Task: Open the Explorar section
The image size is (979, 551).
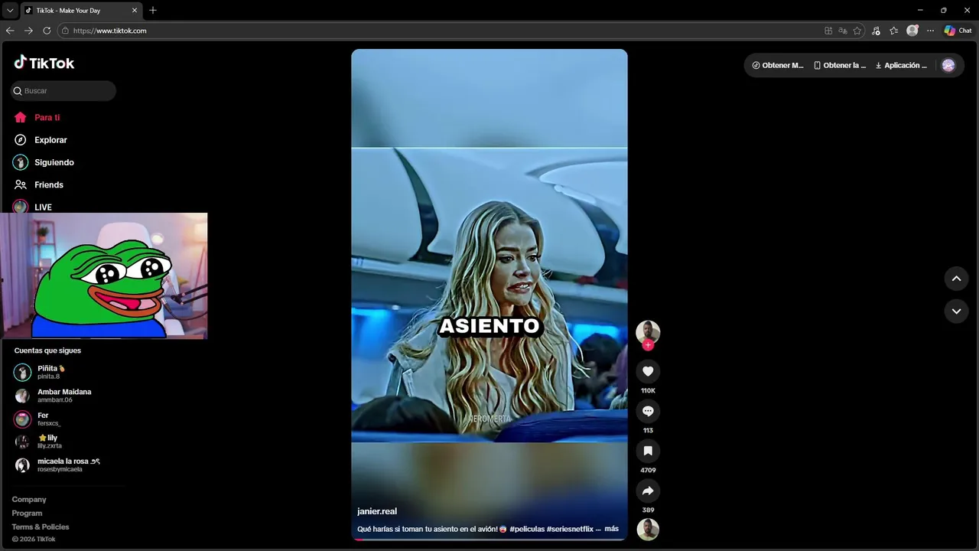Action: 41,140
